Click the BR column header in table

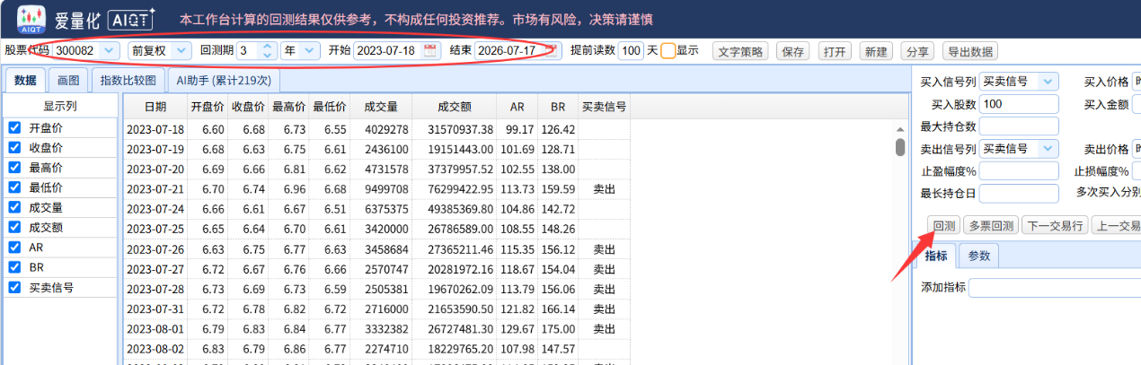[x=557, y=107]
